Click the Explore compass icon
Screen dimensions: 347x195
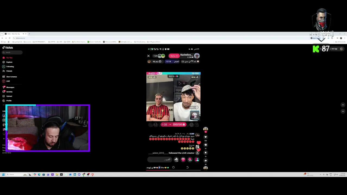click(4, 62)
